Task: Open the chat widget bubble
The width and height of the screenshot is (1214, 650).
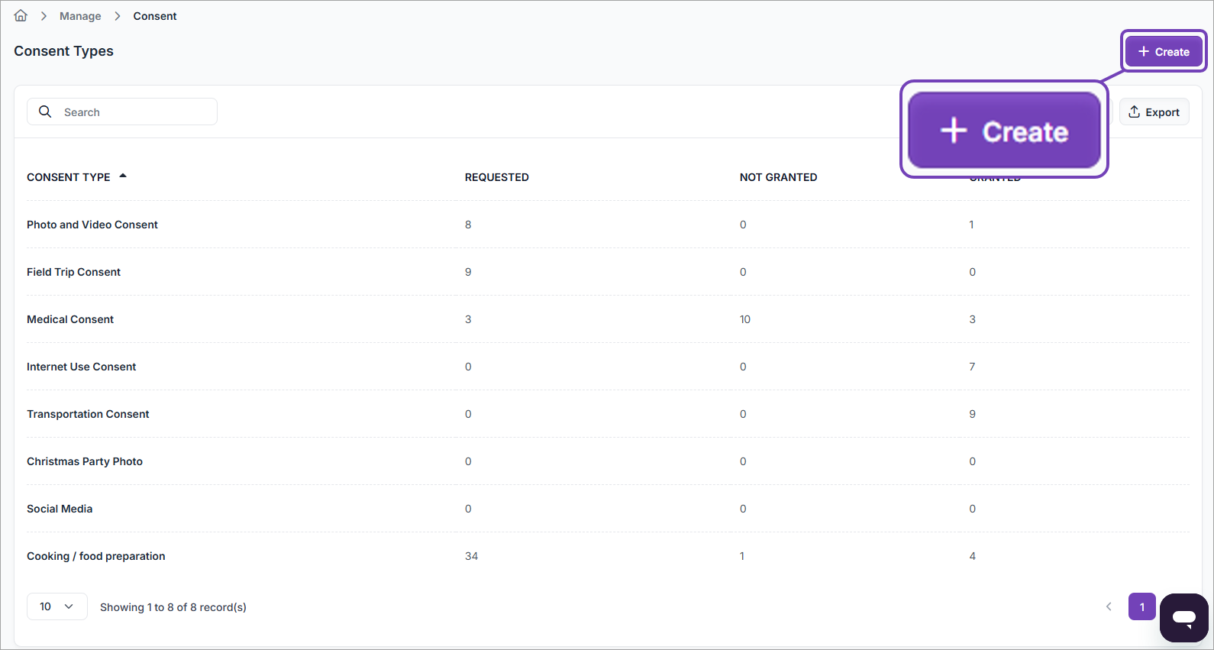Action: click(1183, 617)
